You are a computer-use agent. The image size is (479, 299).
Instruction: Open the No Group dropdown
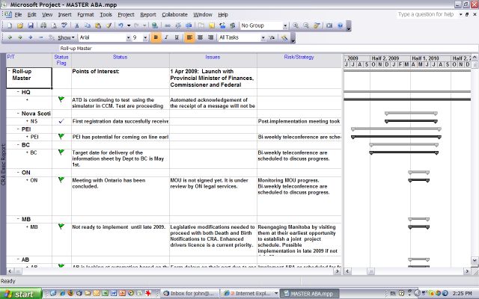(285, 26)
